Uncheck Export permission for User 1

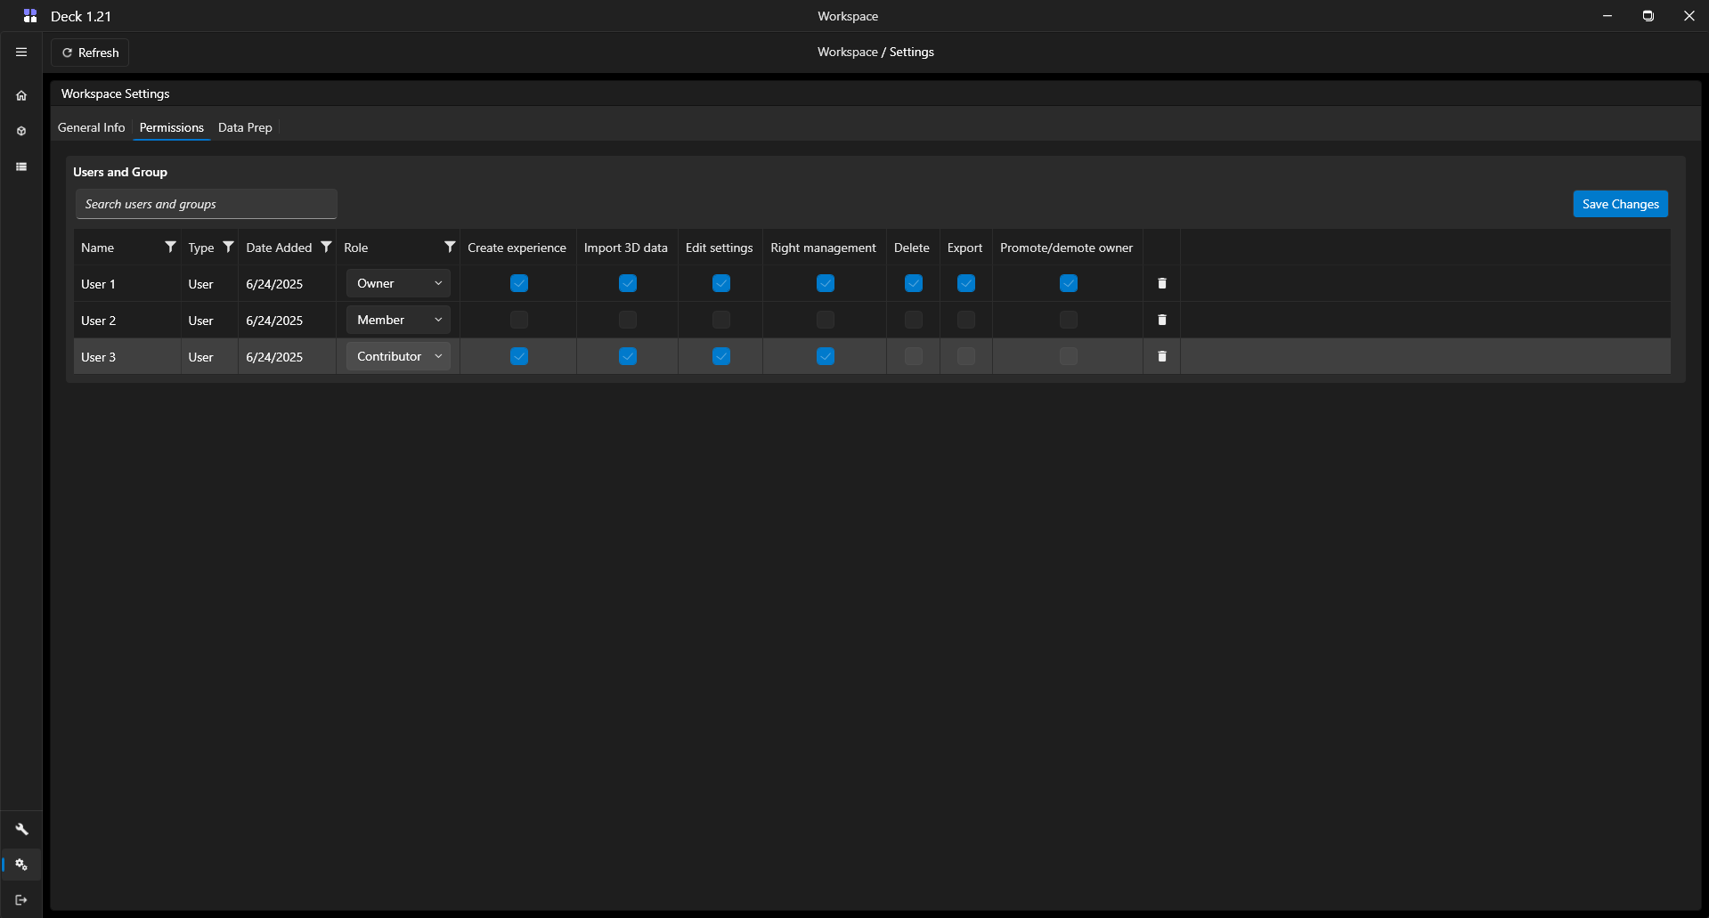pyautogui.click(x=965, y=283)
